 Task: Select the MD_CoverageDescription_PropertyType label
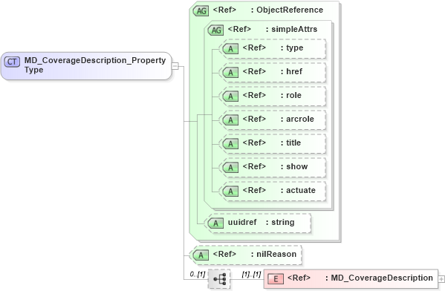(x=95, y=65)
